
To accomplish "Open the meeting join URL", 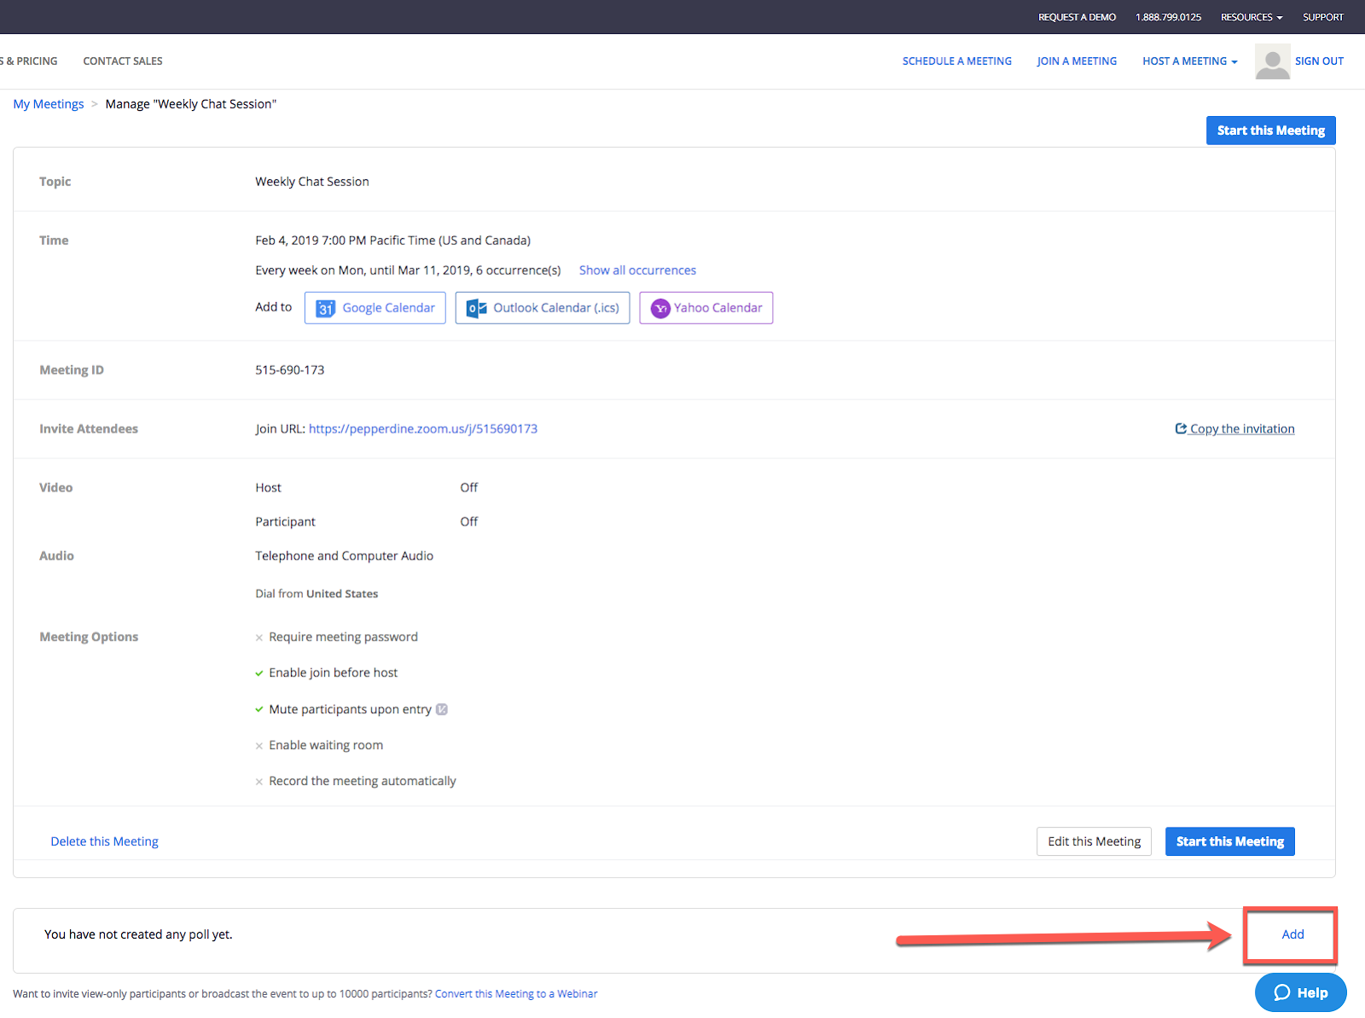I will [x=422, y=429].
